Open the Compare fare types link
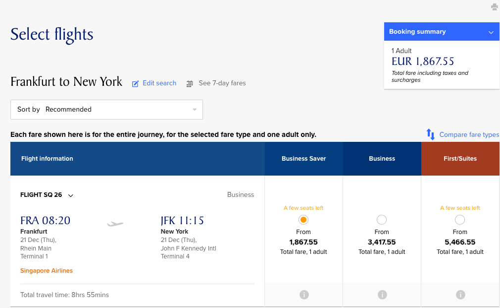500x308 pixels. point(469,135)
